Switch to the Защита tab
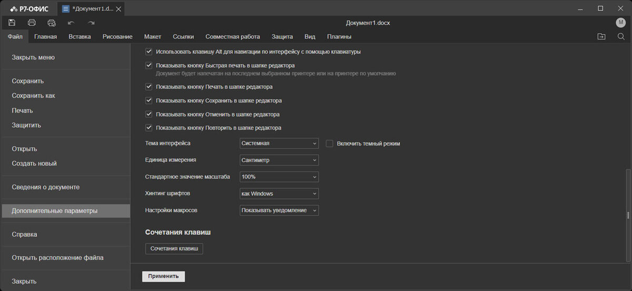632x291 pixels. coord(282,37)
